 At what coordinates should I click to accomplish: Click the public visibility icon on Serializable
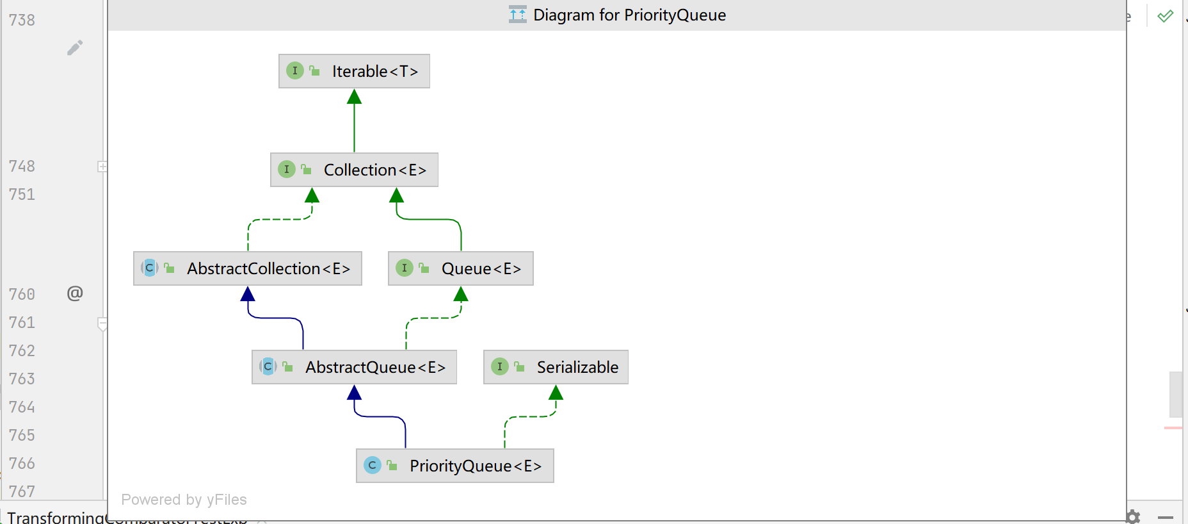519,367
